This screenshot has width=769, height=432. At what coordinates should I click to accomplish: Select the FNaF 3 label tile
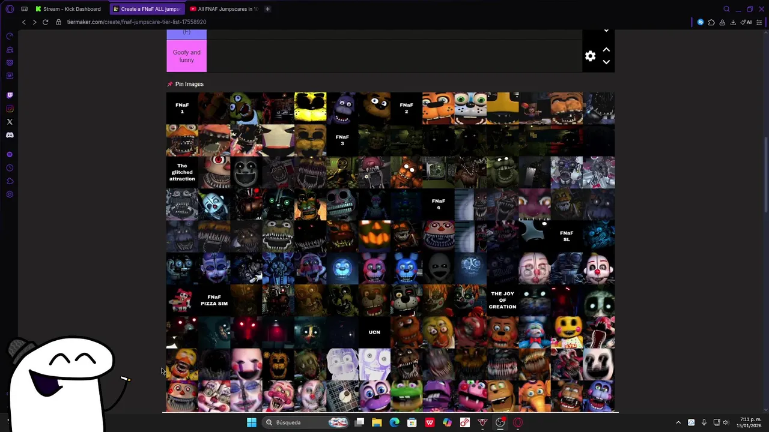342,140
